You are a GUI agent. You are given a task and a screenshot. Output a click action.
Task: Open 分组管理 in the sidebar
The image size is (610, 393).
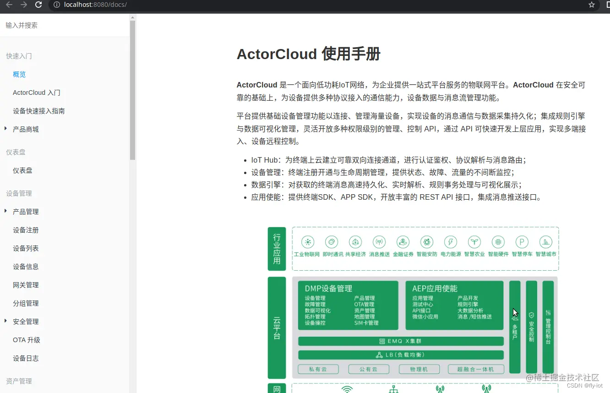click(x=26, y=303)
